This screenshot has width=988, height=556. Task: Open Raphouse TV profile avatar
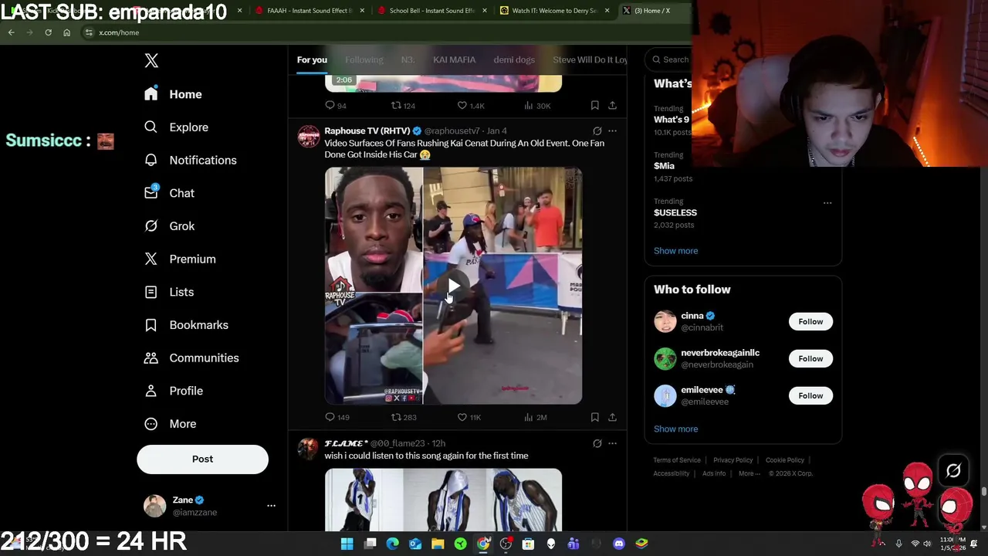308,137
